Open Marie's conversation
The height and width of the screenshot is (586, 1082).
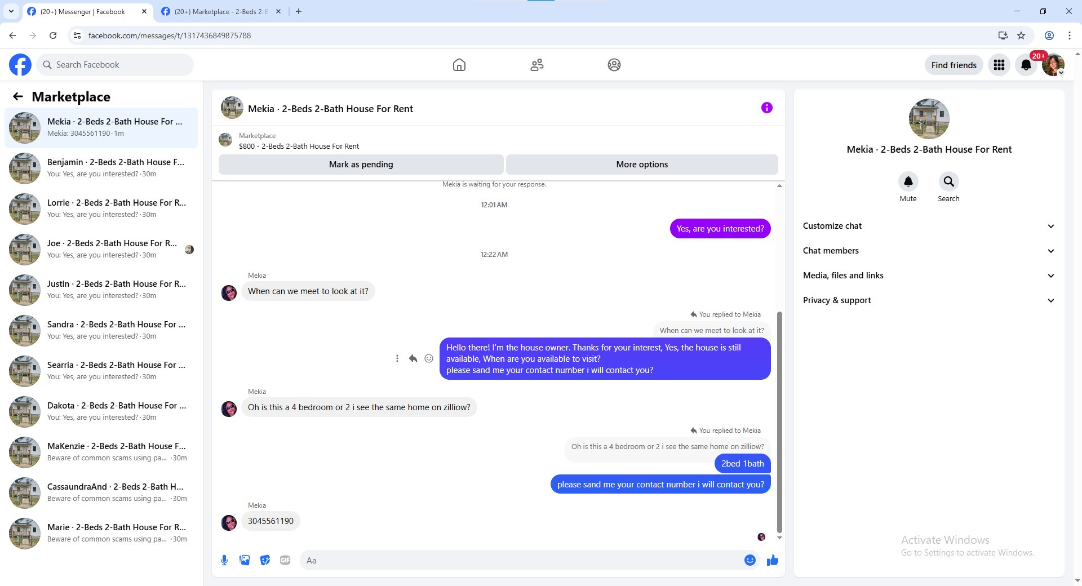(x=101, y=533)
